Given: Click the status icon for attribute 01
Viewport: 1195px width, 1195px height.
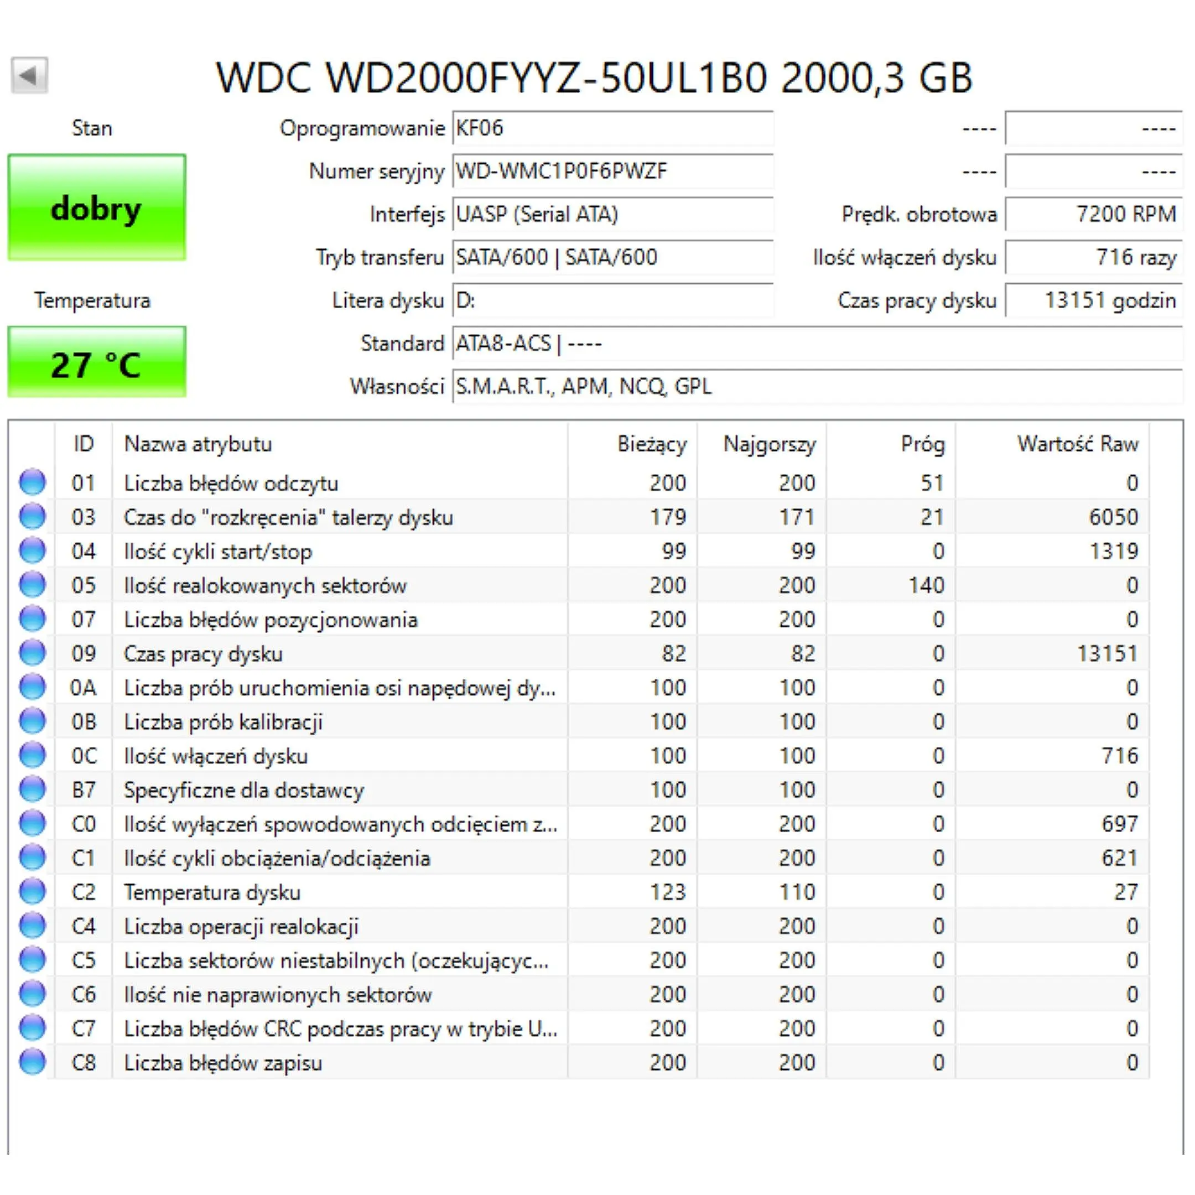Looking at the screenshot, I should point(32,482).
